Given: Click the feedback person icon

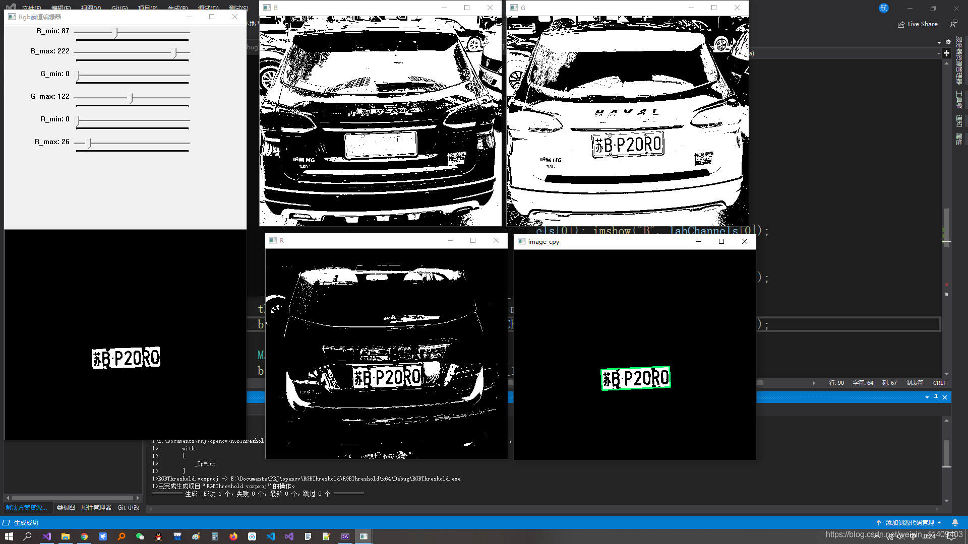Looking at the screenshot, I should [x=953, y=24].
